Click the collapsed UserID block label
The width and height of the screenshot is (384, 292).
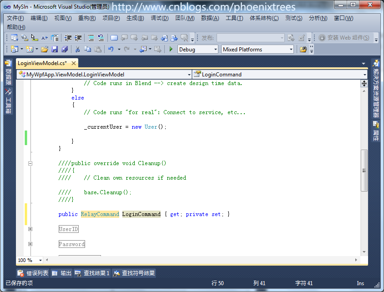click(69, 229)
